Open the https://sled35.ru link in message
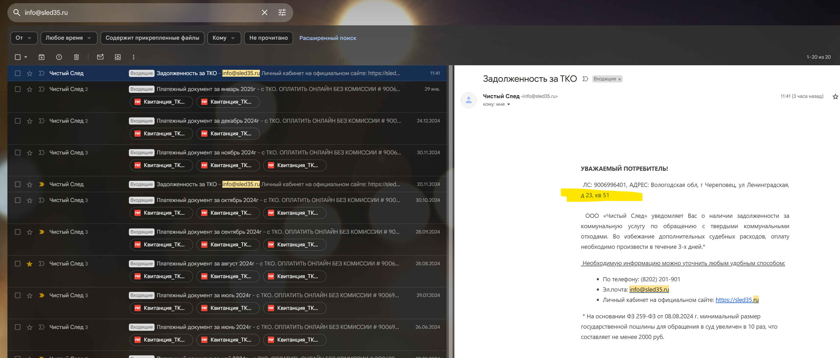The height and width of the screenshot is (358, 840). pos(737,300)
